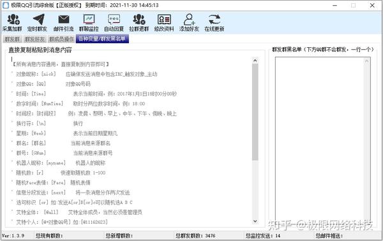Click the 总群发群数: 3476 status entry
383x241 pixels.
(x=195, y=236)
